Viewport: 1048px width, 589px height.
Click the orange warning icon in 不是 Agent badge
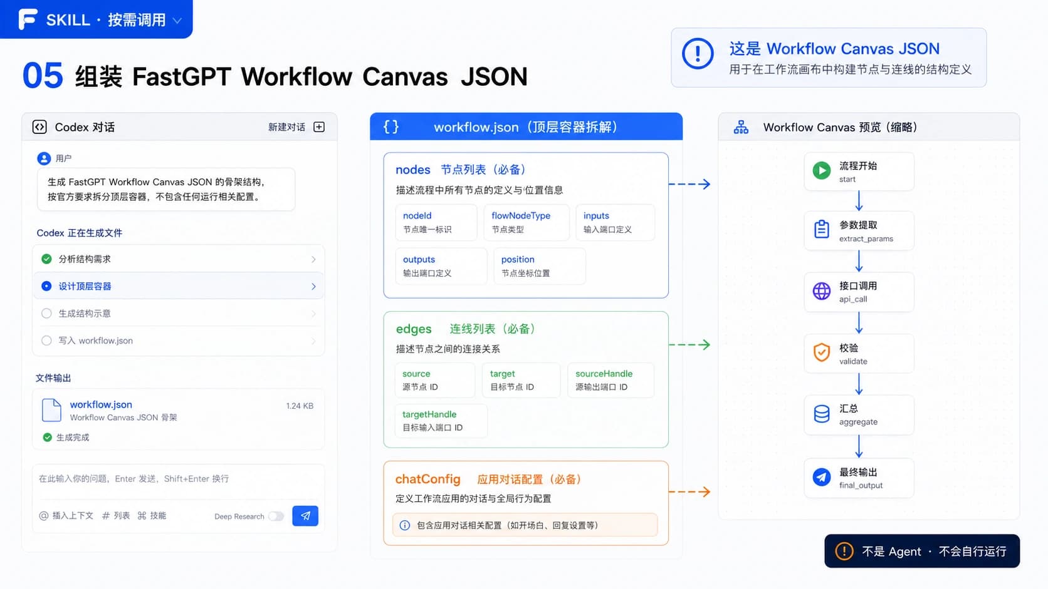point(844,551)
